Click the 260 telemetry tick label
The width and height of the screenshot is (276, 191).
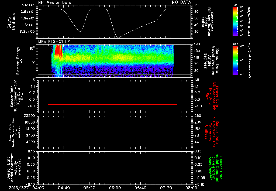[x=198, y=116]
